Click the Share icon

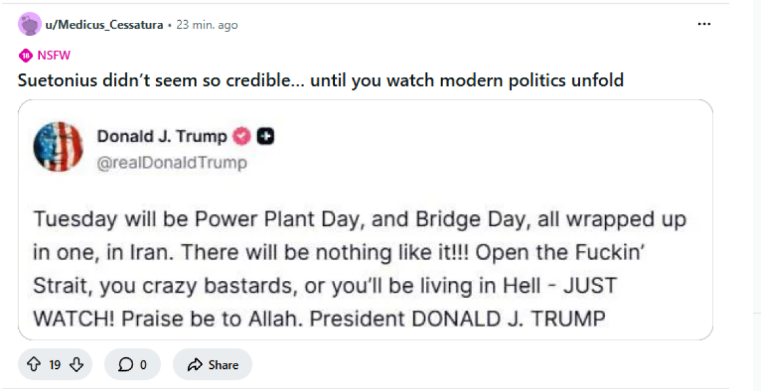194,364
